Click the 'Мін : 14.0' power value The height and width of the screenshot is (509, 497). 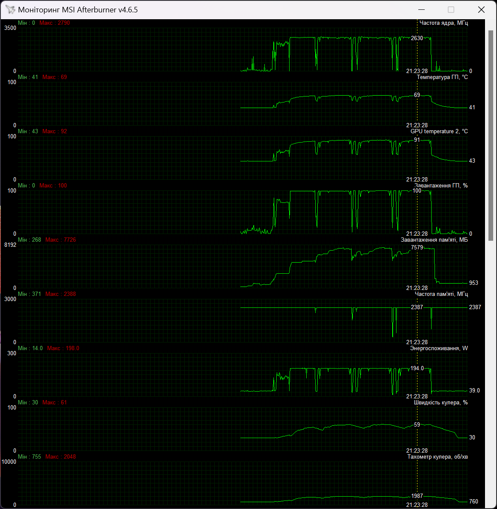[x=30, y=348]
